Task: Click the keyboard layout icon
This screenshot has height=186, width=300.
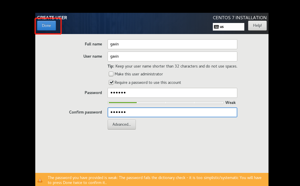Action: (216, 27)
